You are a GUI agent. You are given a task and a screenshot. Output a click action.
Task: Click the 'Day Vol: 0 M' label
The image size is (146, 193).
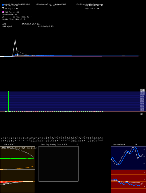click(x=92, y=9)
